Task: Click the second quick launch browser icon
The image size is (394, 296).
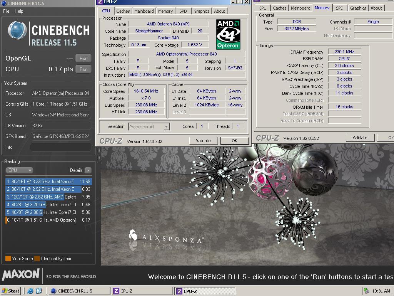Action: (39, 291)
